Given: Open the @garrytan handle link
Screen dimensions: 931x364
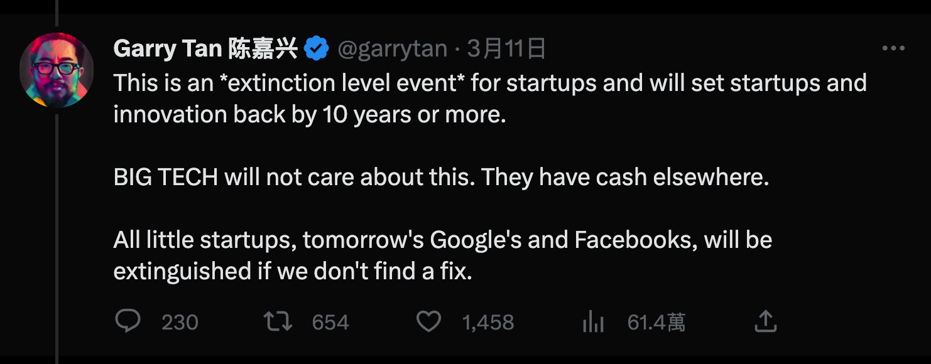Looking at the screenshot, I should tap(393, 49).
